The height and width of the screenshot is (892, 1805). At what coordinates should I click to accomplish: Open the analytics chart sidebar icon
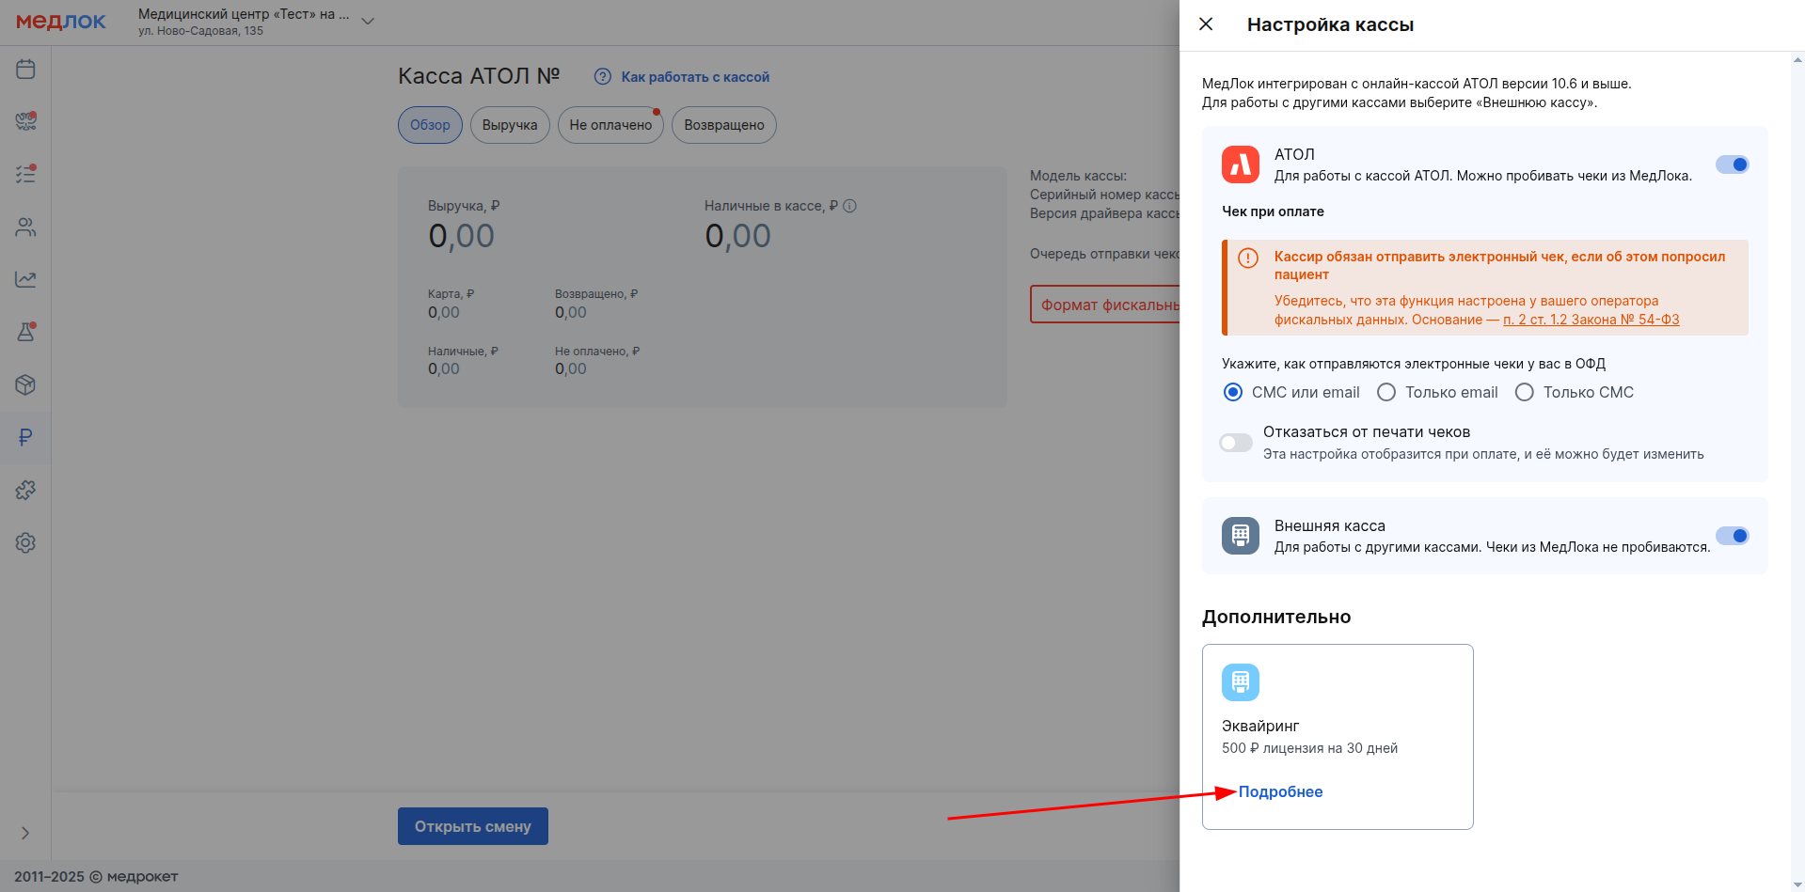point(25,279)
